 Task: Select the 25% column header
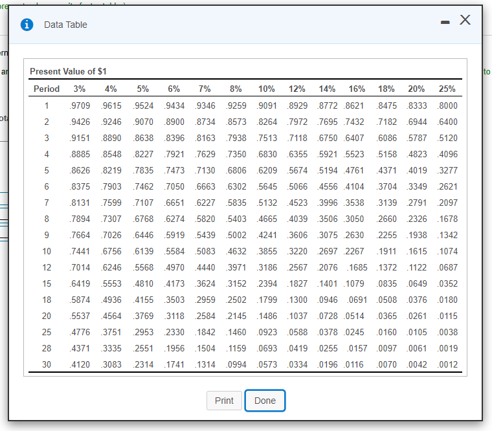[447, 89]
